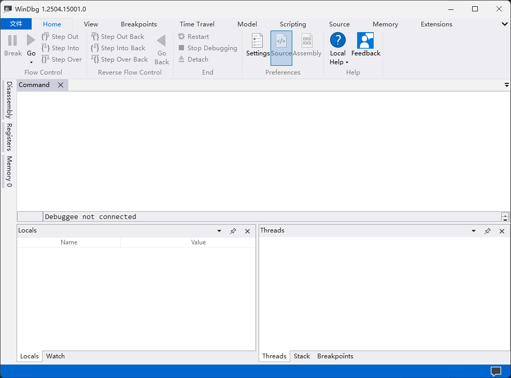Switch to the Time Travel ribbon tab

(197, 24)
